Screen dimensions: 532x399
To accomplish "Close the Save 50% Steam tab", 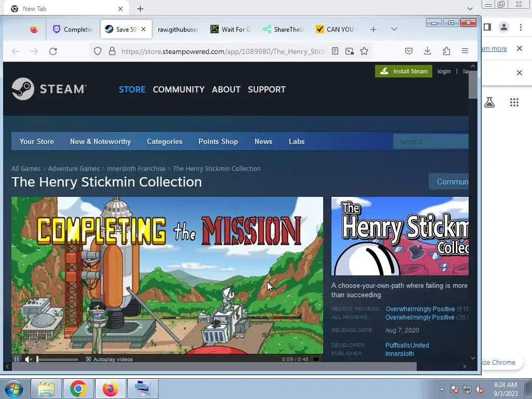I will [x=143, y=29].
